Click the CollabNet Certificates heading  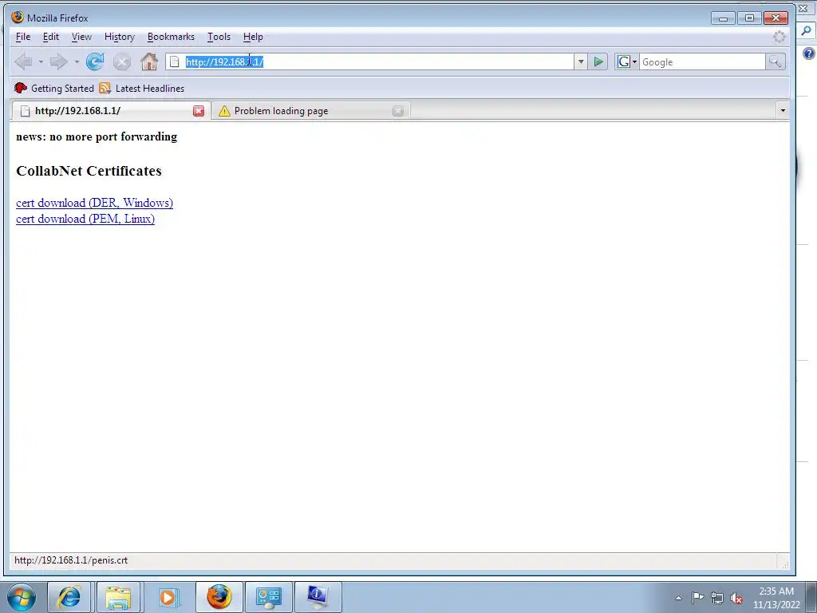coord(89,171)
